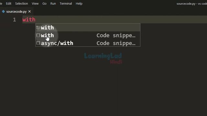The height and width of the screenshot is (116, 207).
Task: Click the snippet icon beside second 'with' suggestion
Action: [38, 35]
